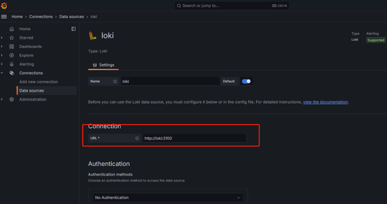Click the Name field info icon

(x=115, y=81)
